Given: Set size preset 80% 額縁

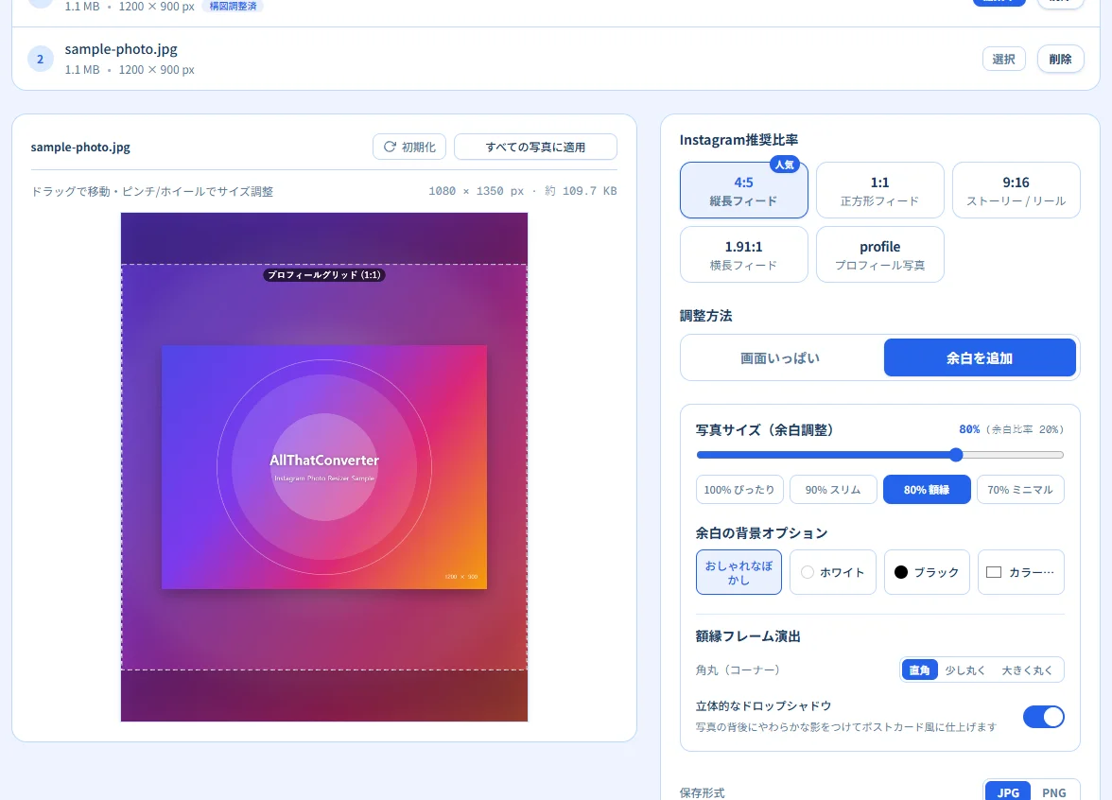Looking at the screenshot, I should (927, 490).
